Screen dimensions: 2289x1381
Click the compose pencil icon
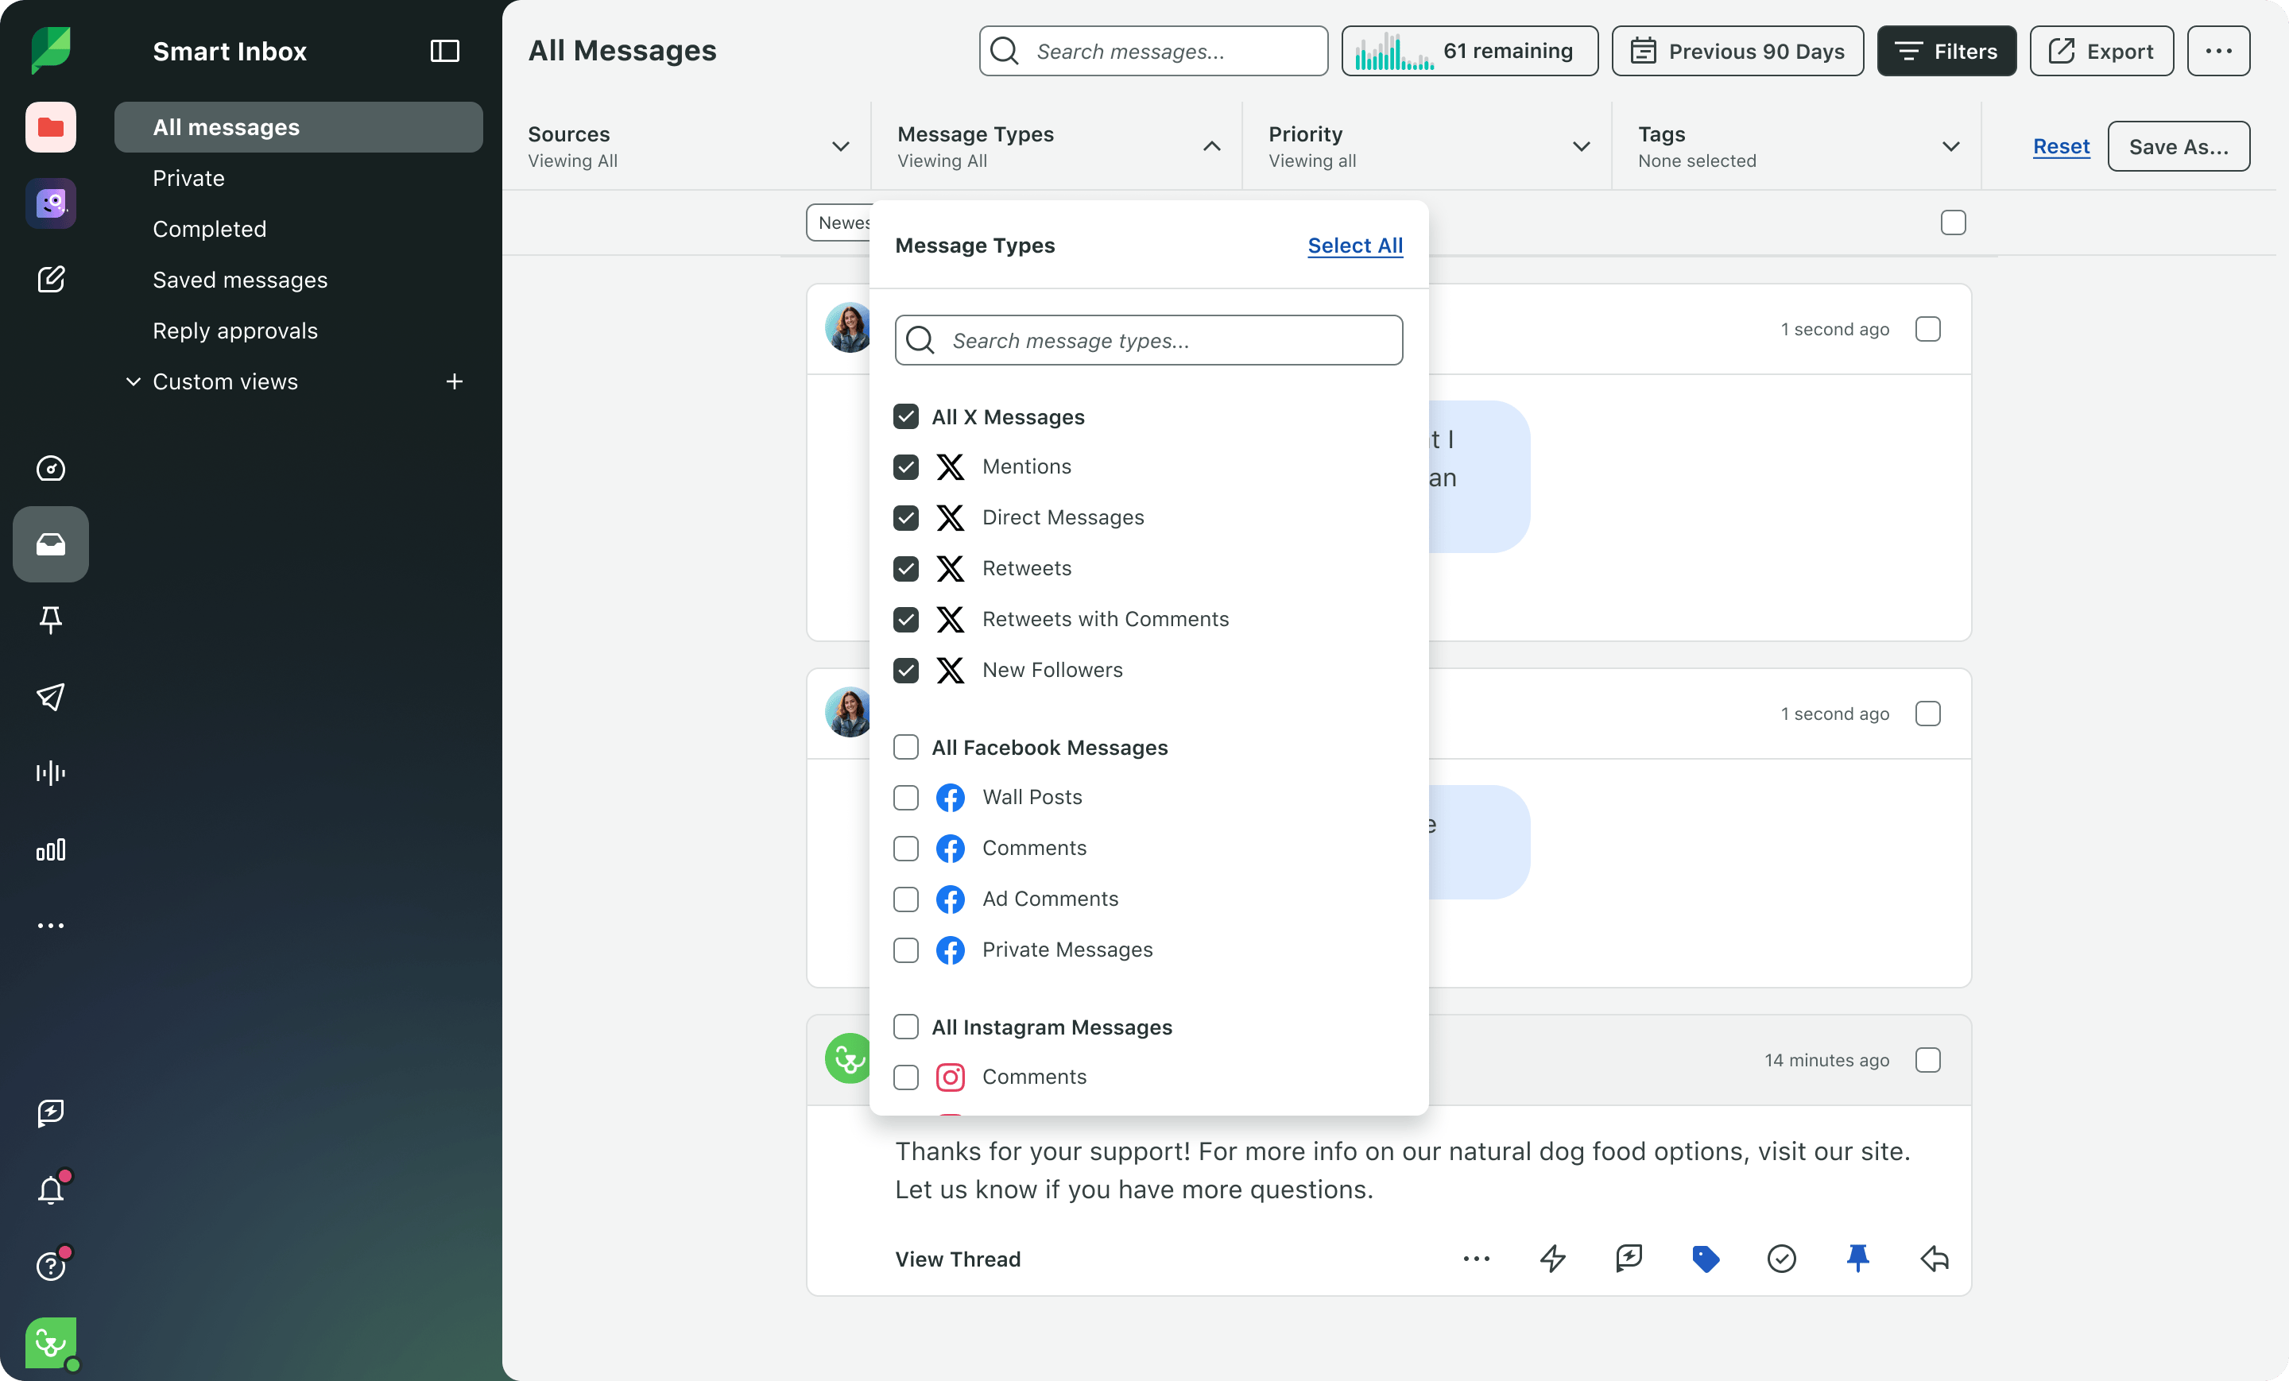point(50,280)
